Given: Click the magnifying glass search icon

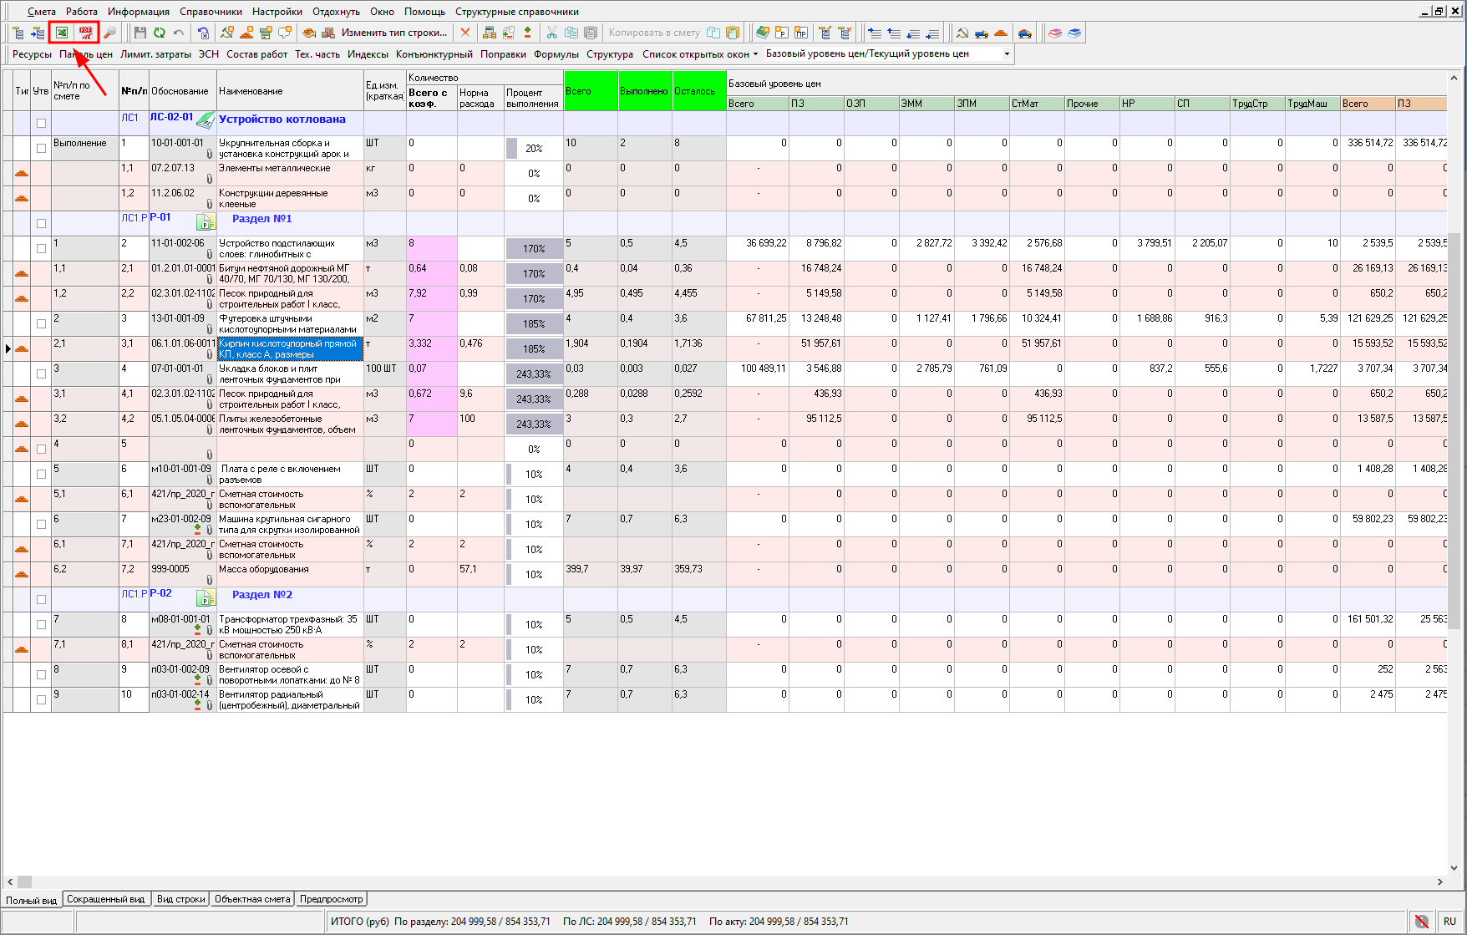Looking at the screenshot, I should [109, 33].
